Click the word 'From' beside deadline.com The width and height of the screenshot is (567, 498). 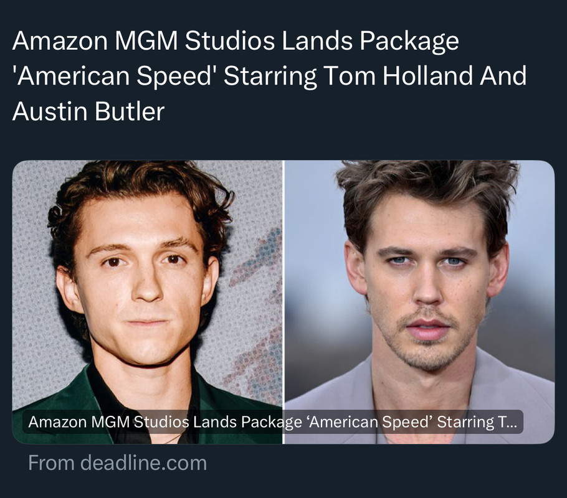(x=51, y=463)
